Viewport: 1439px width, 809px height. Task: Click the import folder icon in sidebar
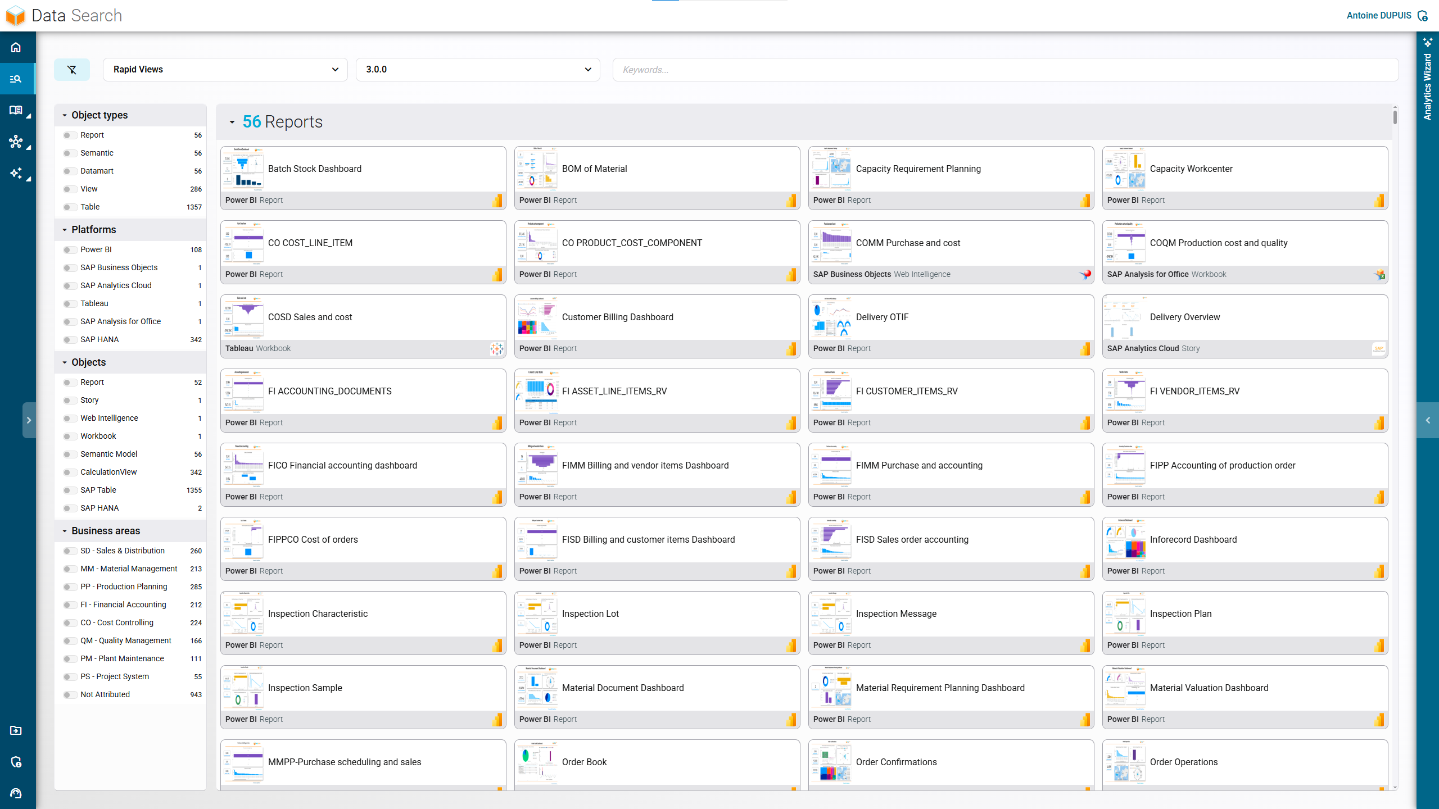coord(16,730)
